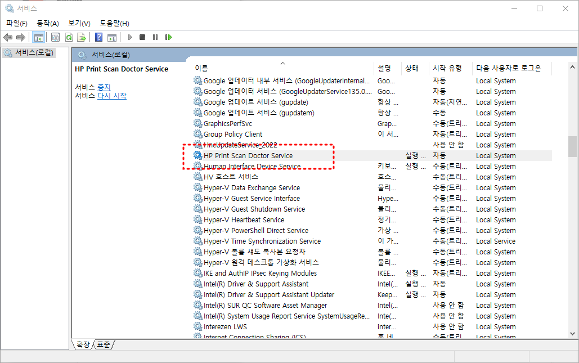This screenshot has height=363, width=579.
Task: Click the Refresh icon in the toolbar
Action: click(x=69, y=37)
